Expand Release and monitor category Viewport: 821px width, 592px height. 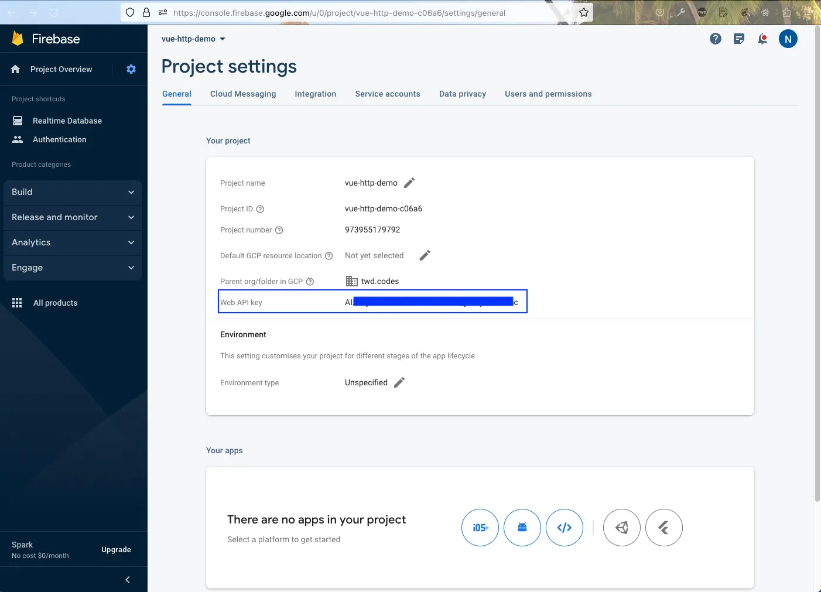[x=73, y=217]
